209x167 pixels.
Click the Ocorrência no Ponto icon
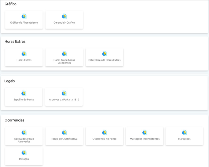coord(104,133)
